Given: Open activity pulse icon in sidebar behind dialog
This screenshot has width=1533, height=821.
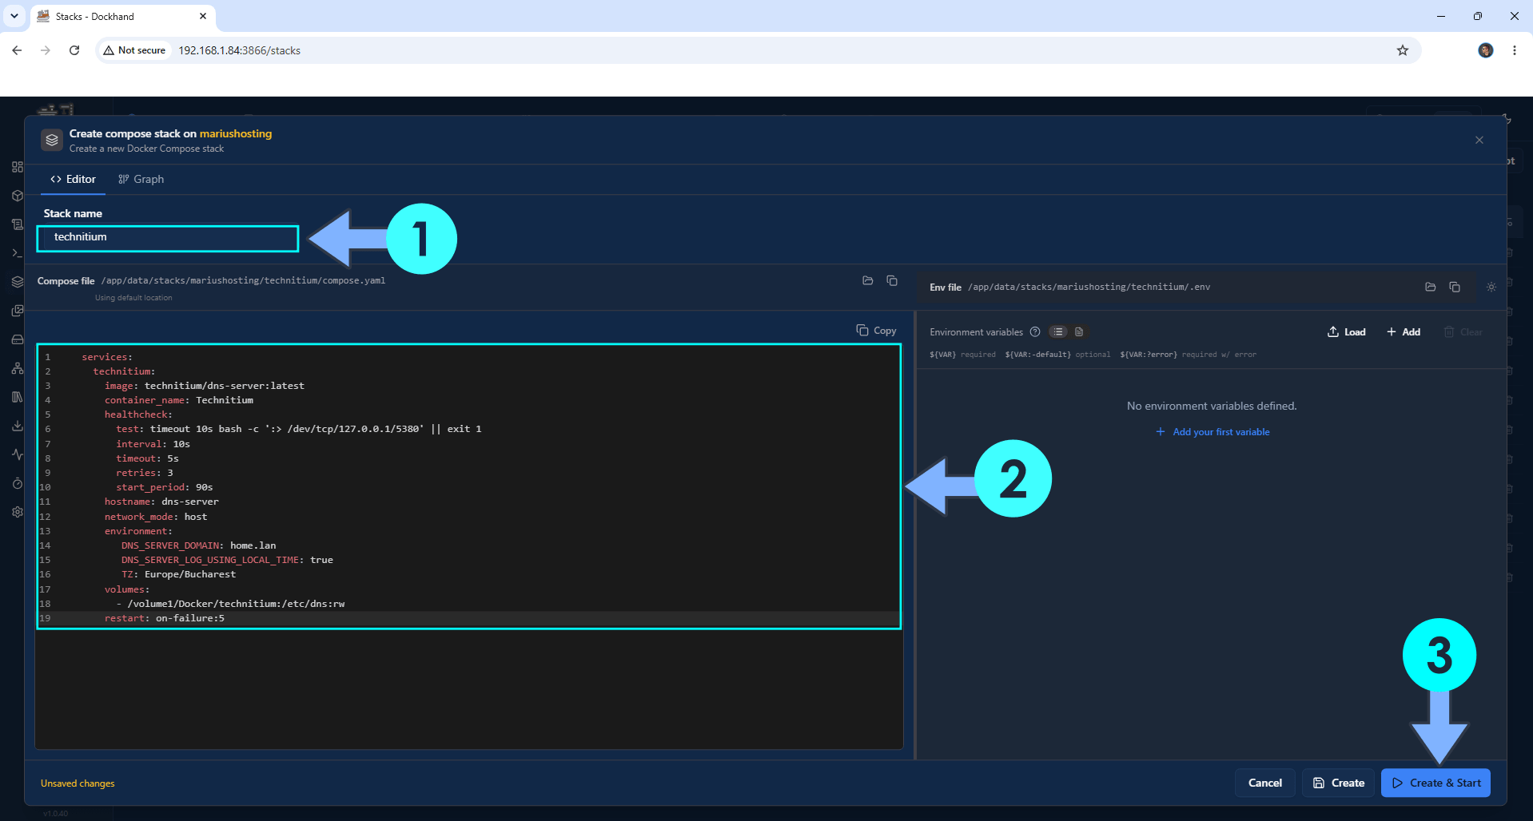Looking at the screenshot, I should (x=18, y=454).
